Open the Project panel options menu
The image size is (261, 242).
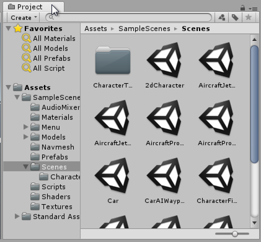click(x=255, y=9)
